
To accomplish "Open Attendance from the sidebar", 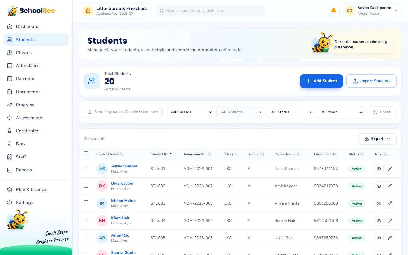I will point(36,66).
